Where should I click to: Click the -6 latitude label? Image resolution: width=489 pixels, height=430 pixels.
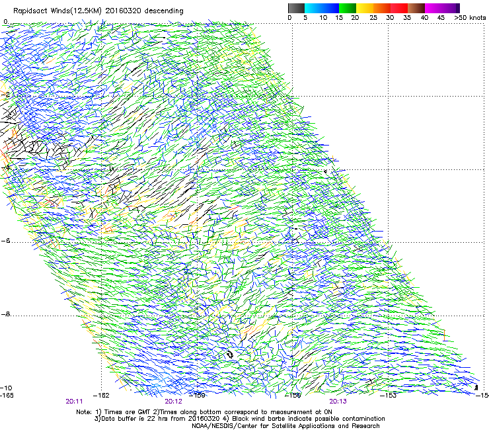tap(6, 241)
